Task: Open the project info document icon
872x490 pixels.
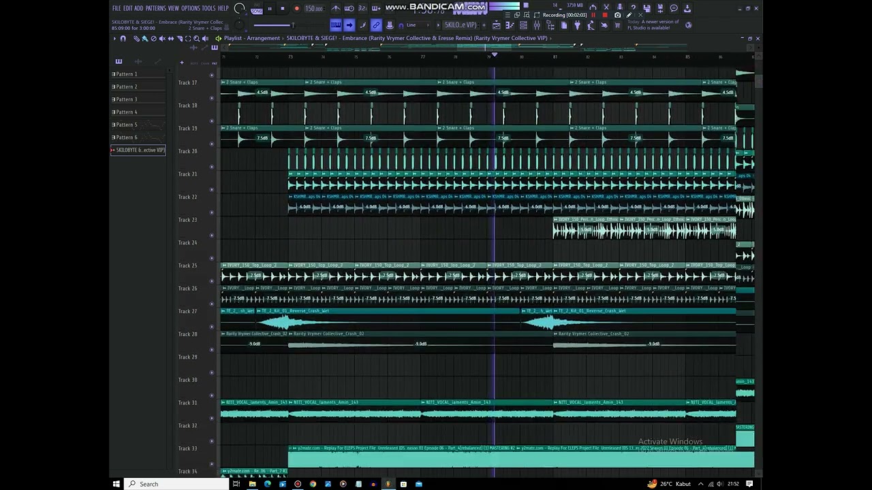Action: tap(564, 25)
